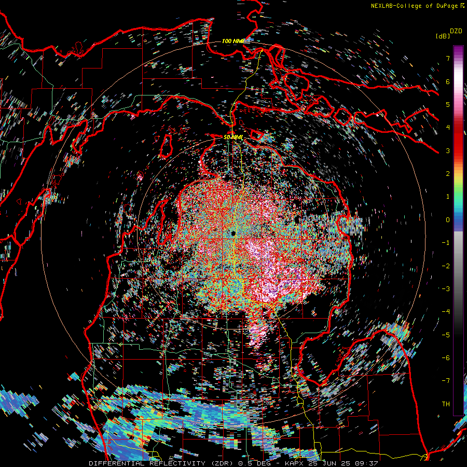Click the "[dB]" unit label
467x467 pixels.
[443, 36]
